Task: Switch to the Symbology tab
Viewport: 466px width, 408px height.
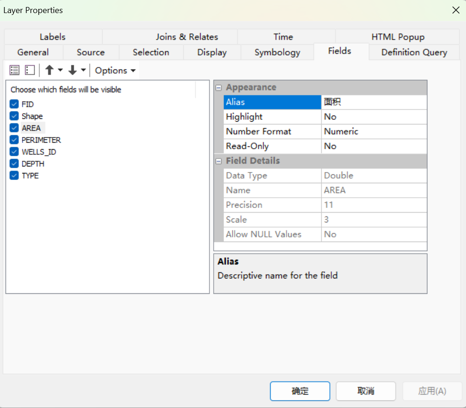Action: pos(277,52)
